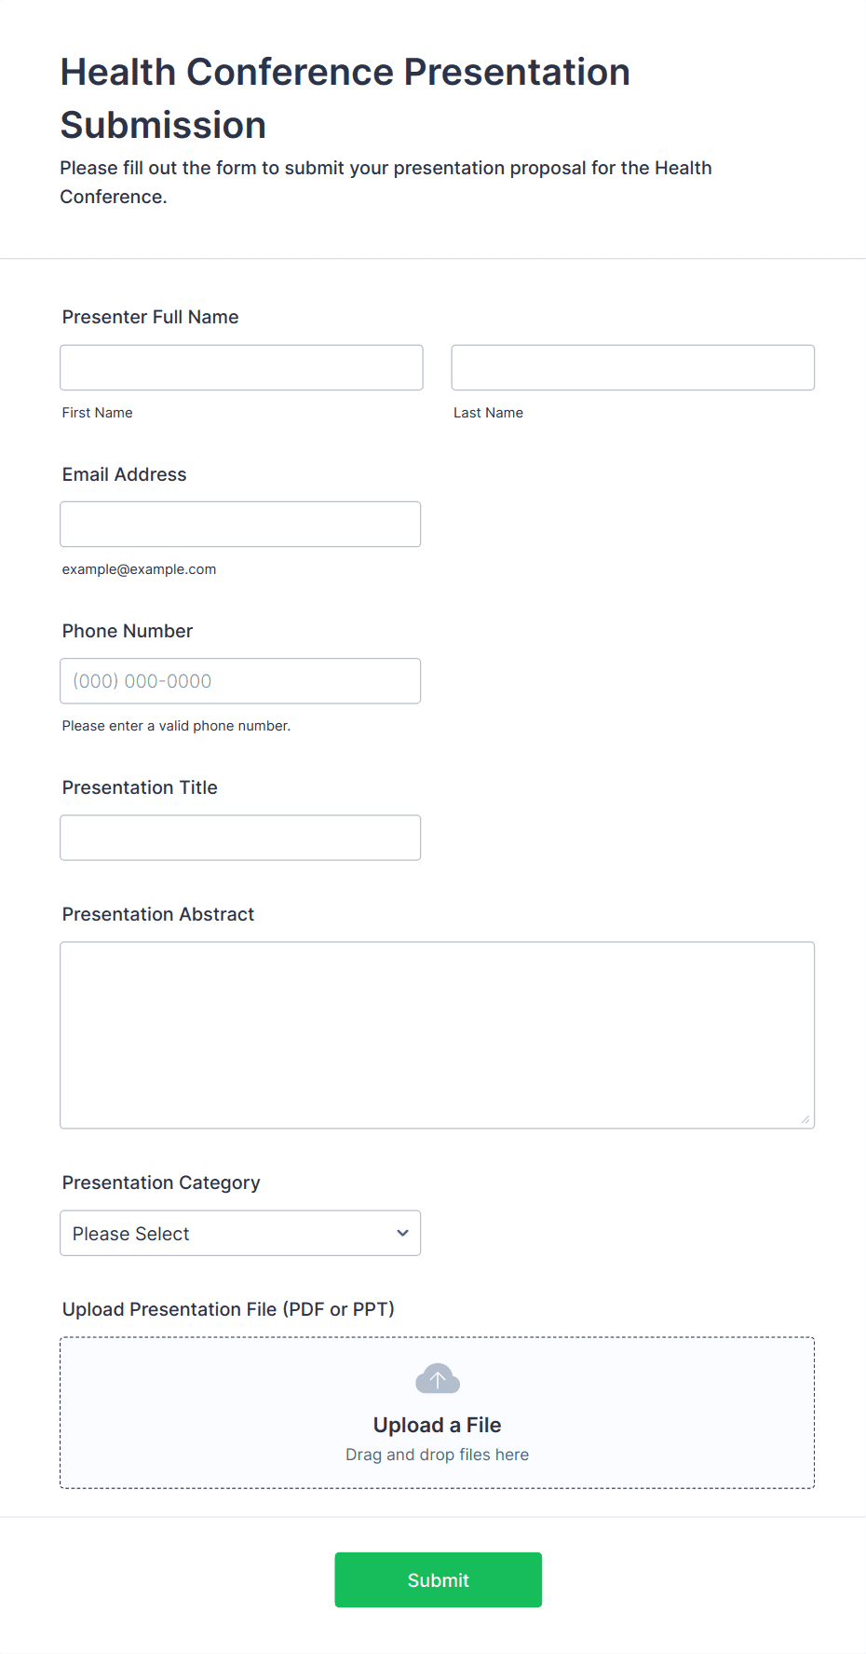This screenshot has height=1654, width=866.
Task: Click the cloud upload icon
Action: [x=437, y=1379]
